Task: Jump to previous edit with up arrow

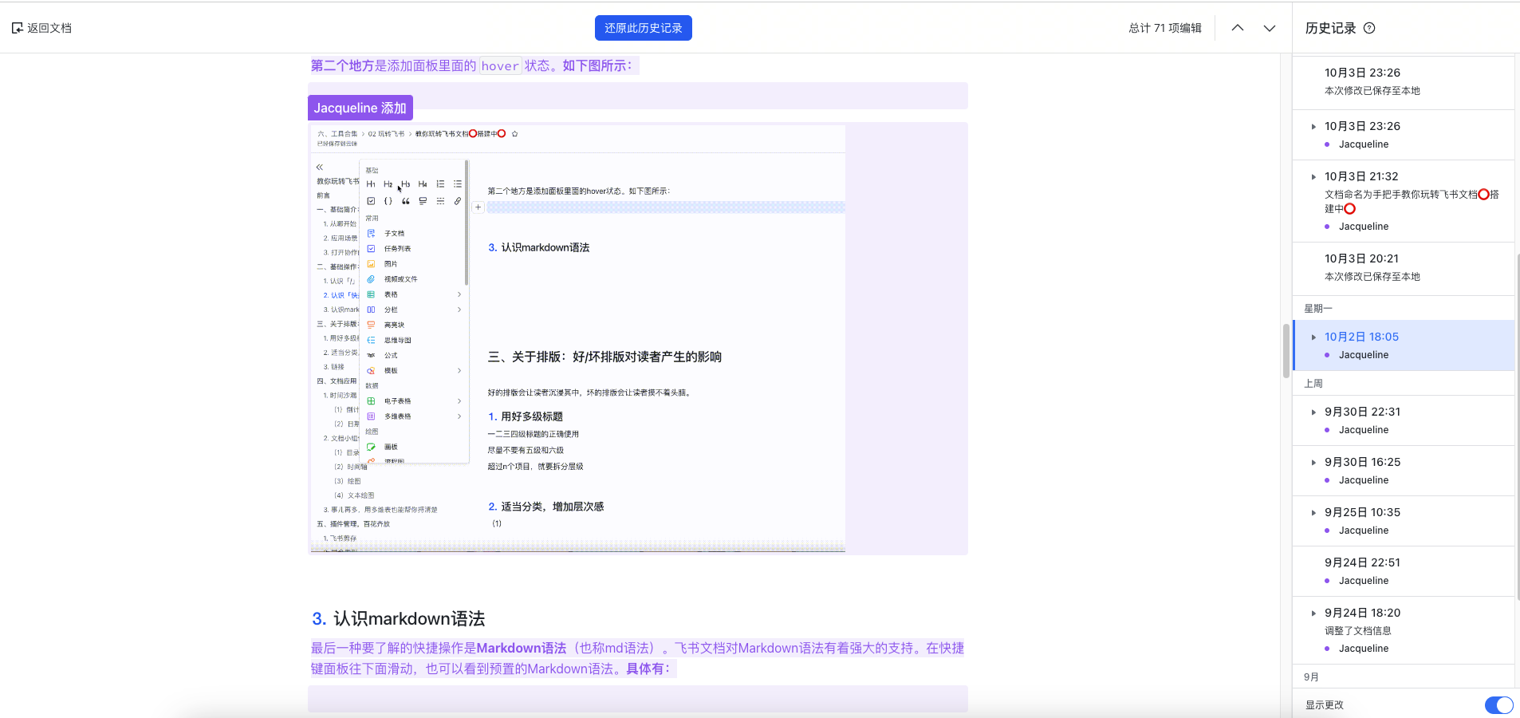Action: [1237, 28]
